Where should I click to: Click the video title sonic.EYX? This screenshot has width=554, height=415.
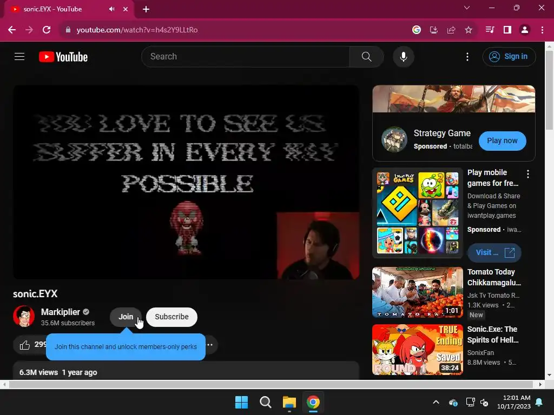35,293
